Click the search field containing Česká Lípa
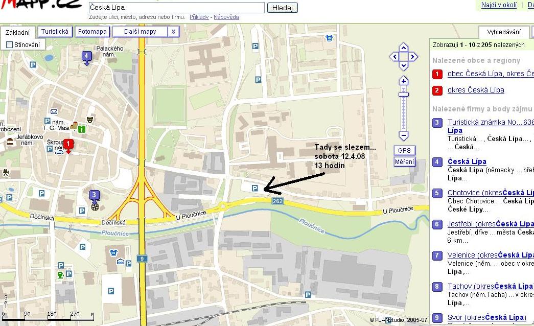 177,8
